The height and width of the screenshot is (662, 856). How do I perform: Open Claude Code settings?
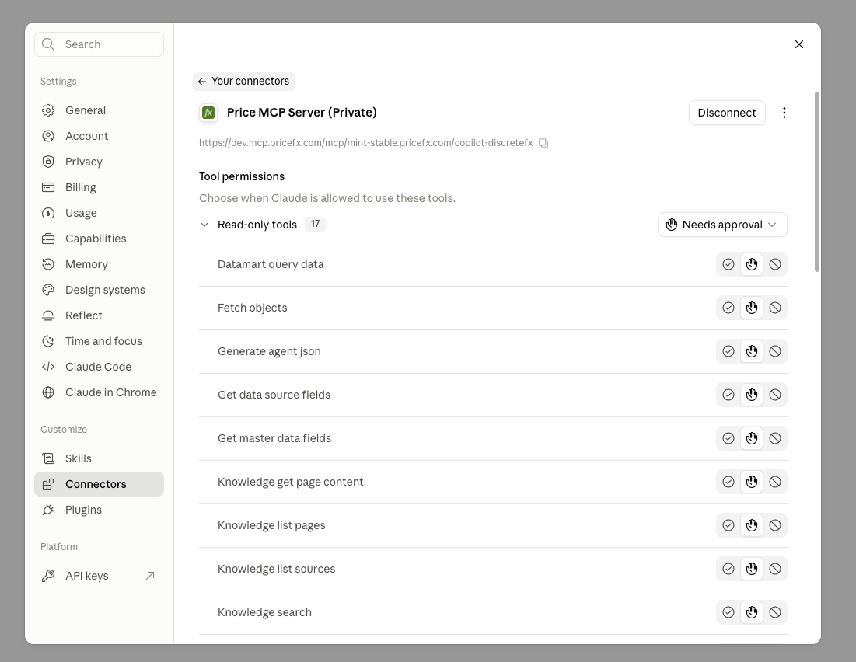[99, 367]
